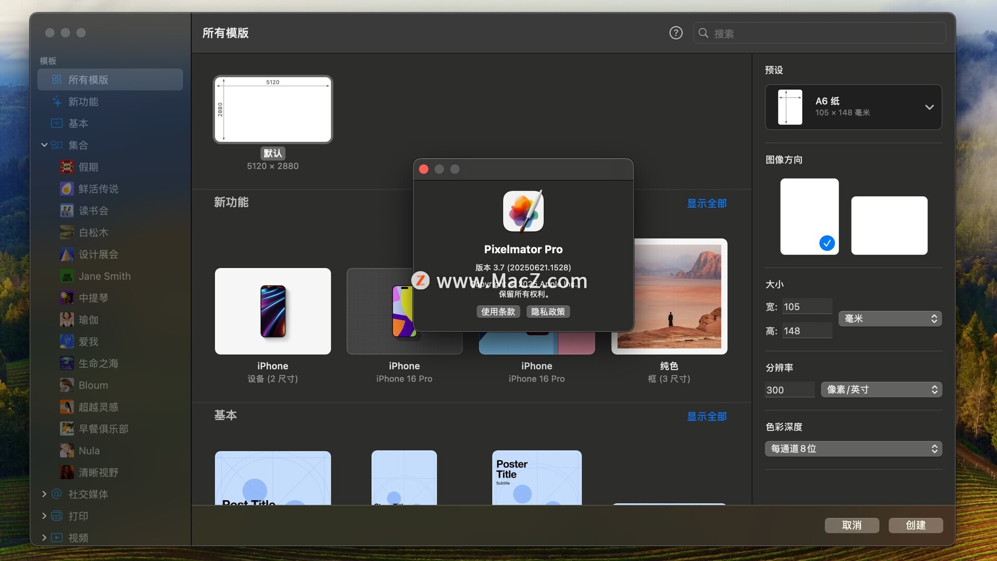This screenshot has width=997, height=561.
Task: Expand the 打印 group chevron
Action: (44, 516)
